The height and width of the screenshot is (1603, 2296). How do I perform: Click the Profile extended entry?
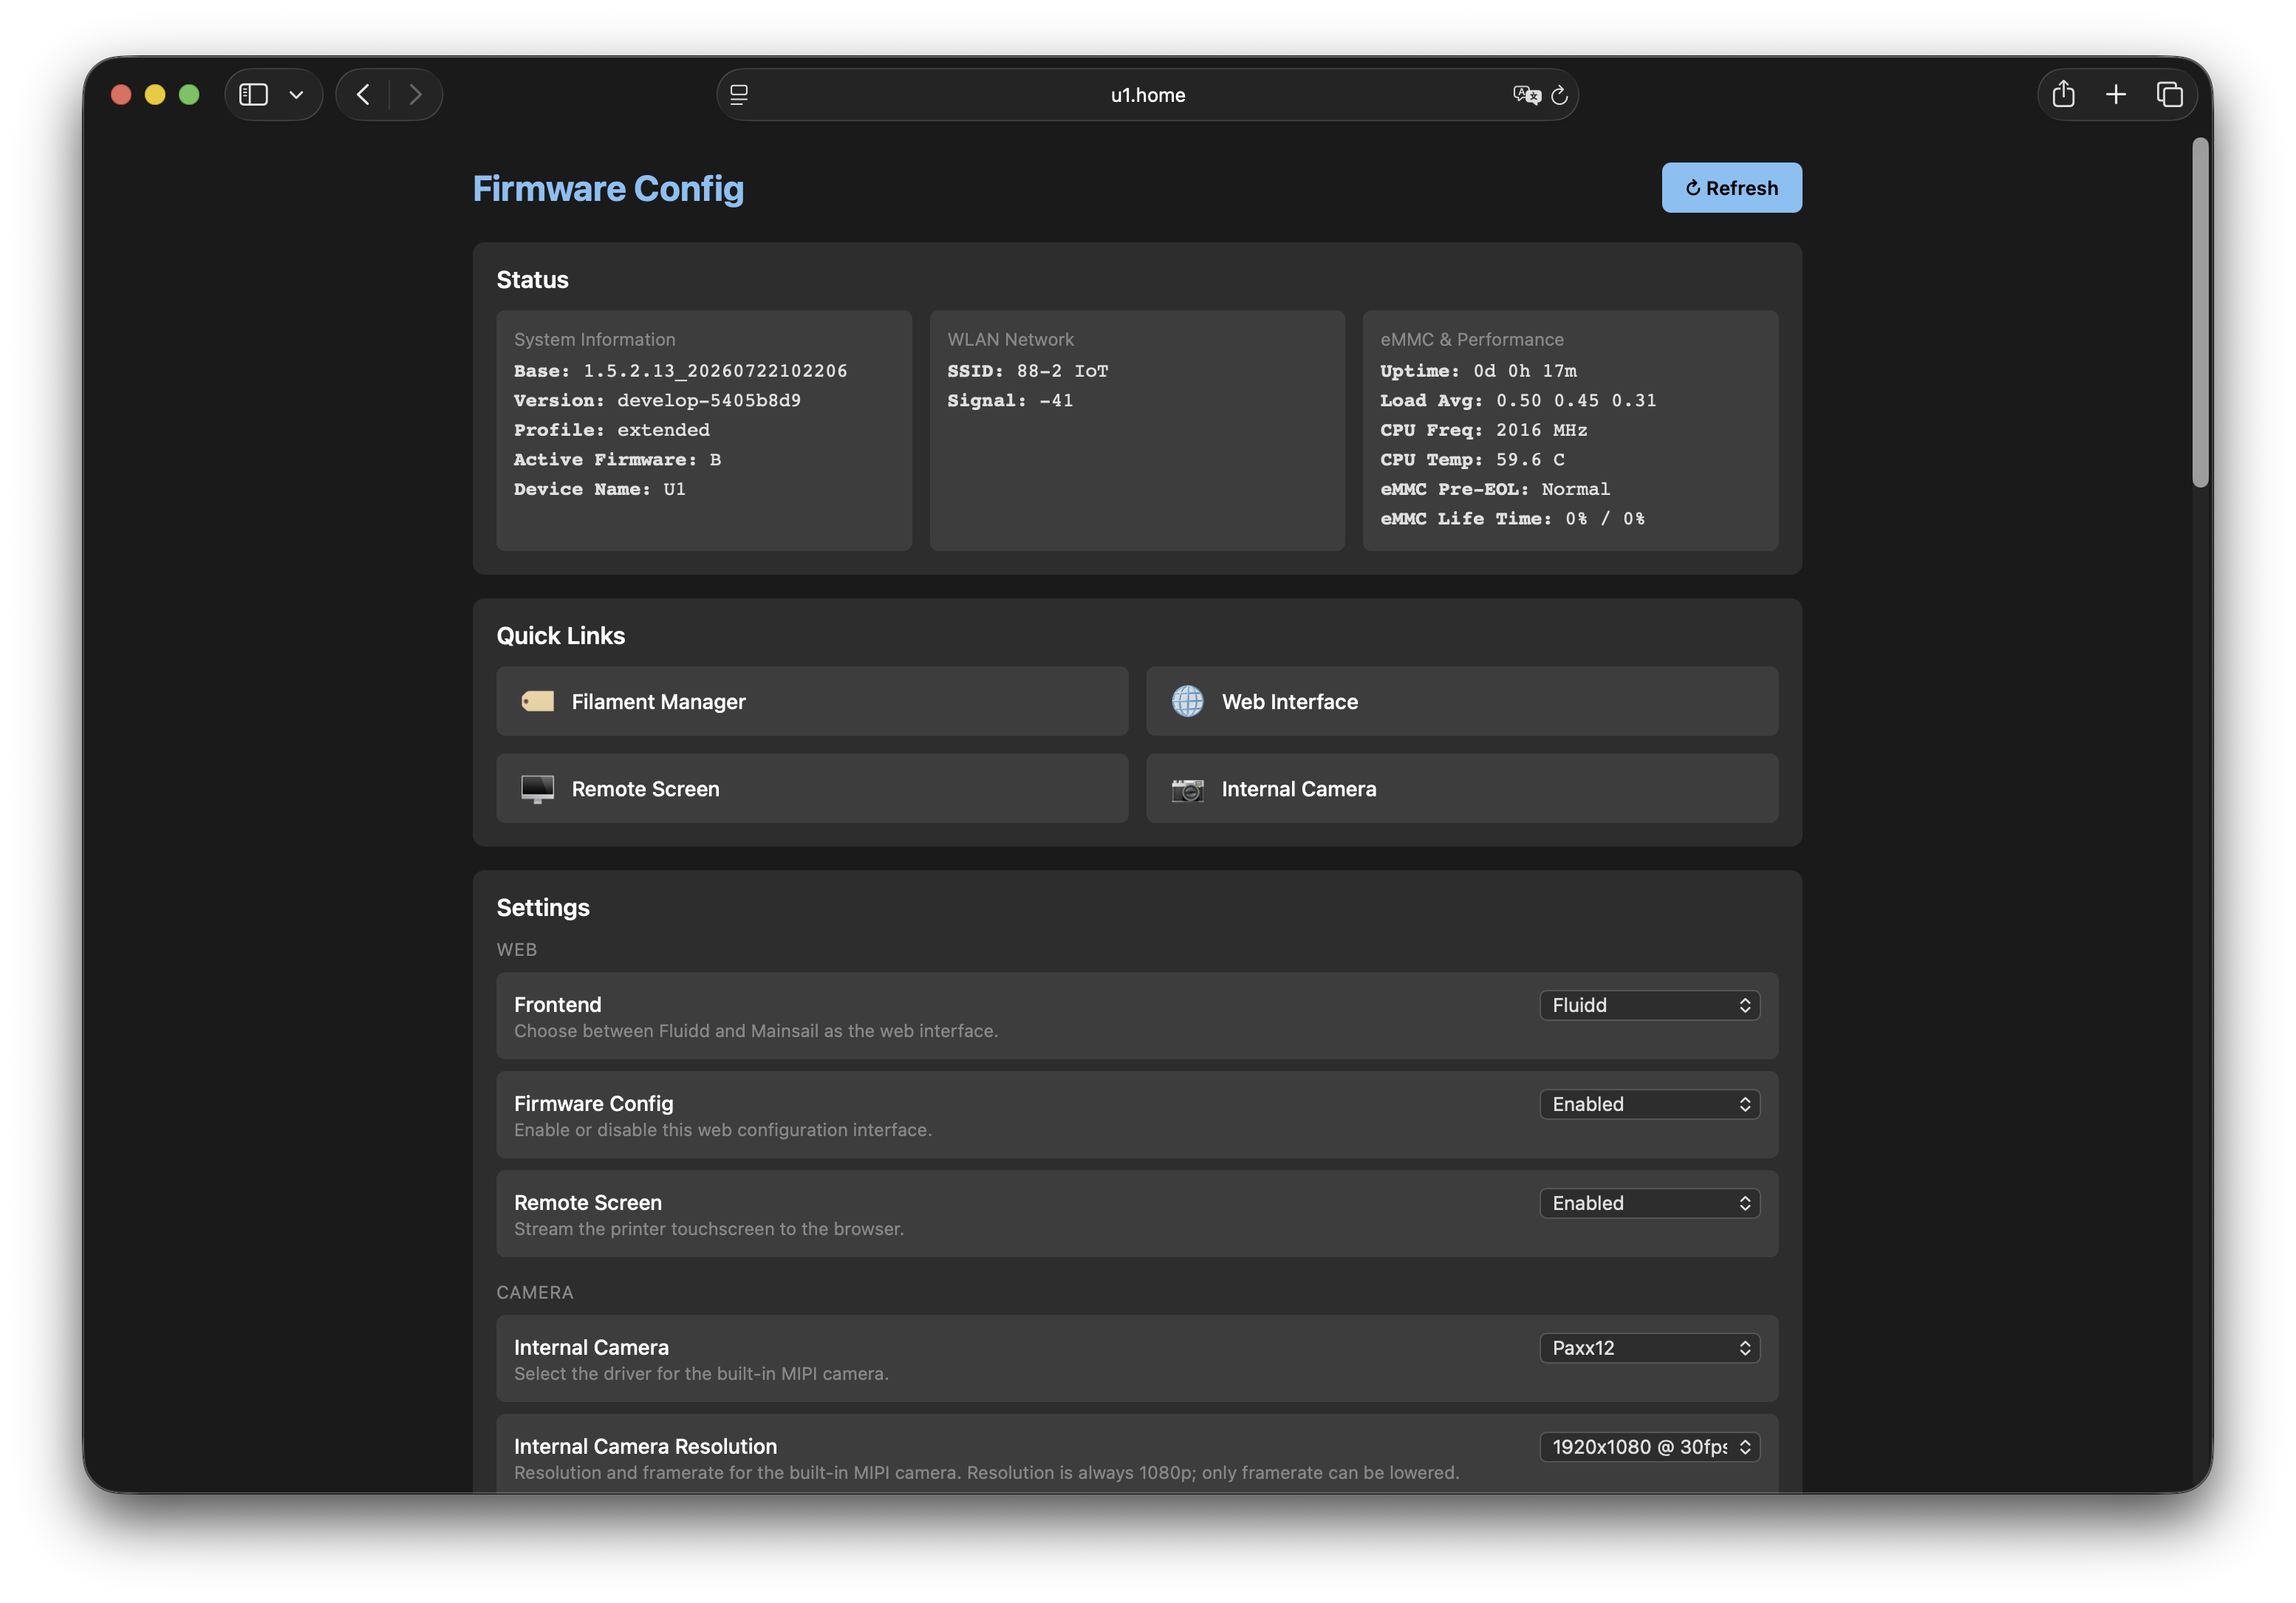click(x=611, y=430)
